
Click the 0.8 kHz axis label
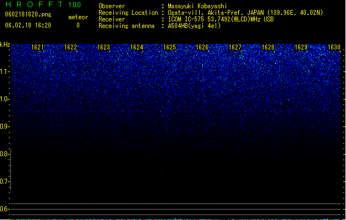coord(4,154)
